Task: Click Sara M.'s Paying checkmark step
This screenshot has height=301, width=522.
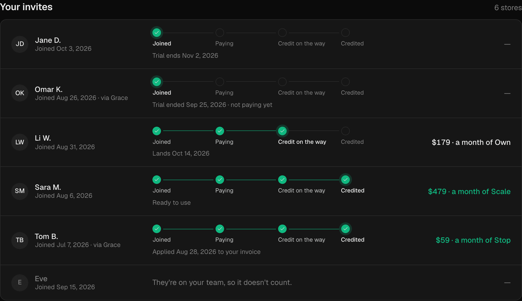Action: (220, 180)
